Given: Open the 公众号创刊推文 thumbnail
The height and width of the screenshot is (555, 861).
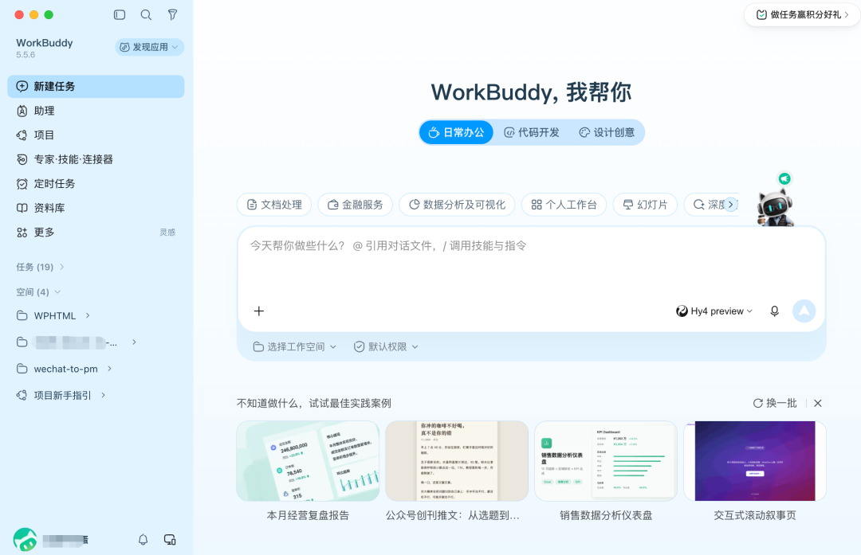Looking at the screenshot, I should (457, 461).
